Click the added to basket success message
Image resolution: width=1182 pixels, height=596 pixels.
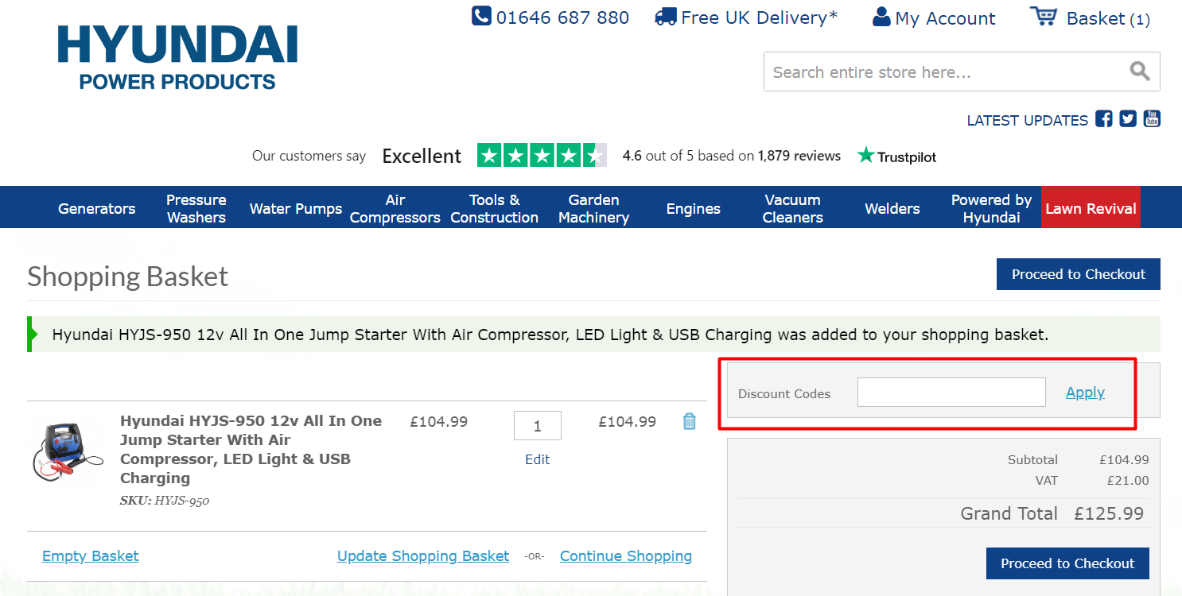coord(593,335)
